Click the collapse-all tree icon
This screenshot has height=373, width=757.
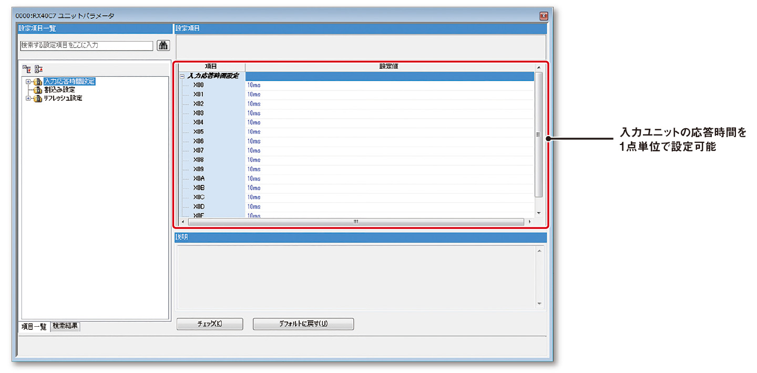coord(38,68)
